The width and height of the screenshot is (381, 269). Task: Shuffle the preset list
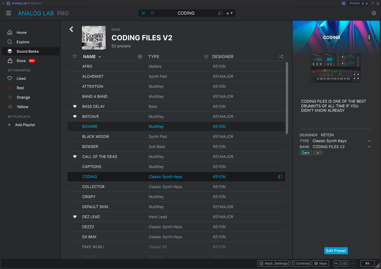(x=281, y=56)
